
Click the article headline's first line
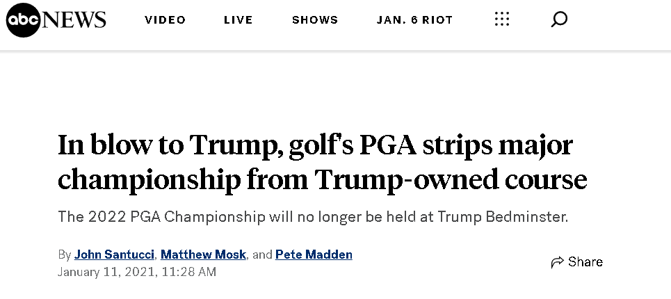[x=315, y=145]
